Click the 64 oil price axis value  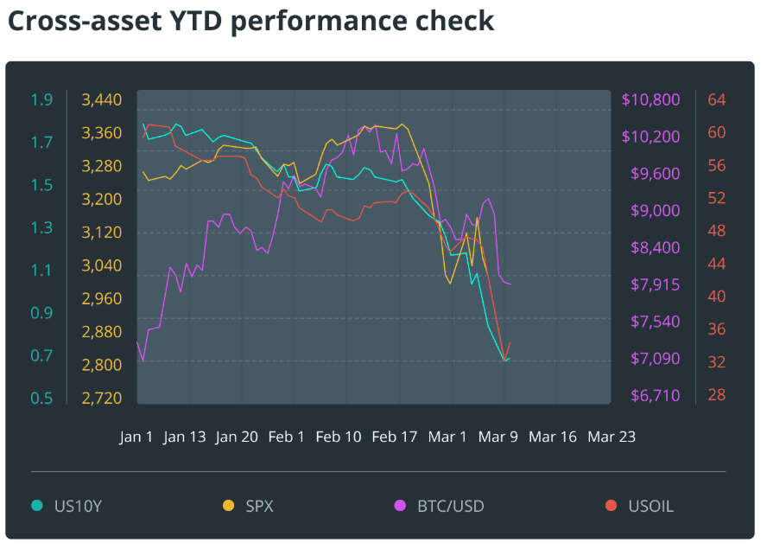[x=717, y=100]
